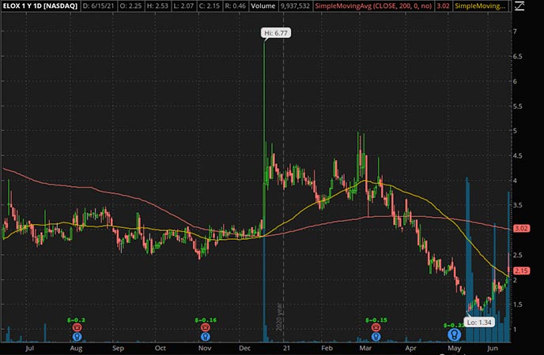This screenshot has height=355, width=544.
Task: Open the November earnings phone icon
Action: pos(205,327)
